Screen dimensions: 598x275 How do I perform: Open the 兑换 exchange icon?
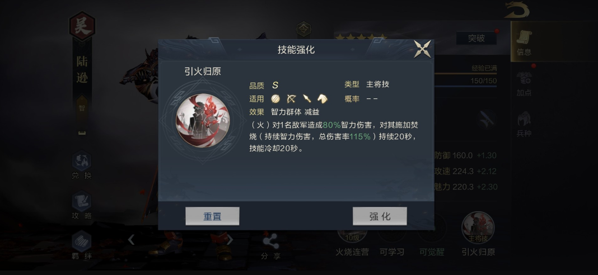pyautogui.click(x=82, y=165)
